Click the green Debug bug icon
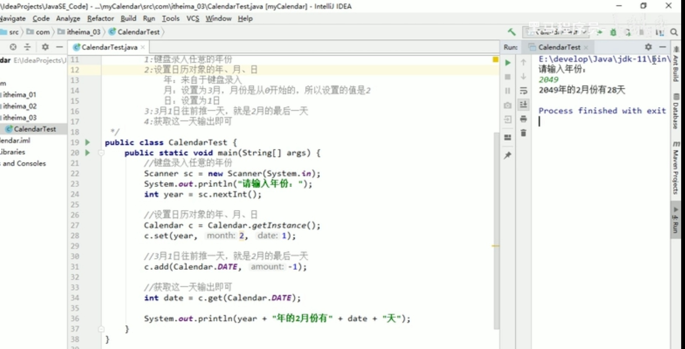Screen dimensions: 685x349 point(613,32)
